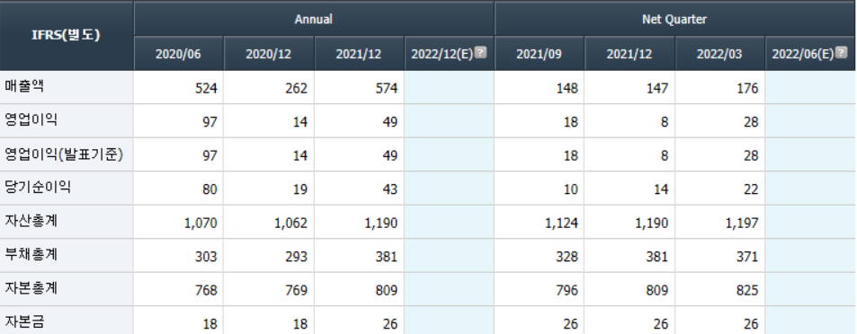Click the 매출액 value 262 for 2020/12
The image size is (857, 334).
296,88
